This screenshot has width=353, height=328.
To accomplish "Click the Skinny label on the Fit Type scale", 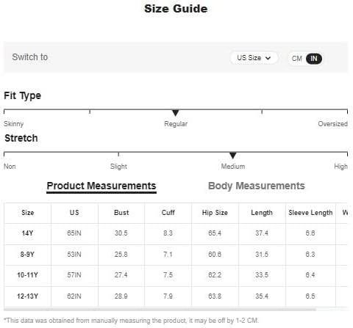I will pos(14,124).
